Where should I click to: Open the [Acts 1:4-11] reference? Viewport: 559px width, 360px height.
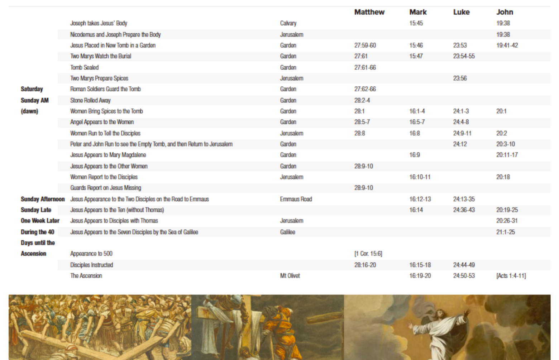coord(511,276)
